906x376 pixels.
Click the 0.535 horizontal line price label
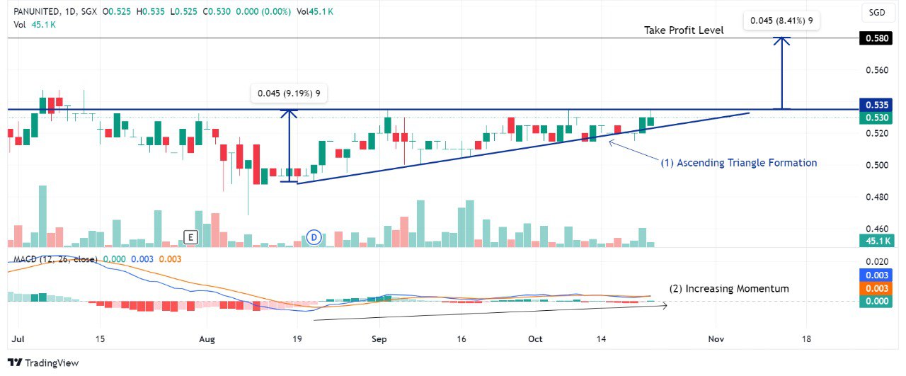(x=873, y=105)
